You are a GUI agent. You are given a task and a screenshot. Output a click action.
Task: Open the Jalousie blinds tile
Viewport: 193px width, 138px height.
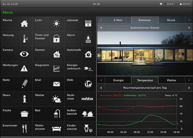tap(80, 24)
